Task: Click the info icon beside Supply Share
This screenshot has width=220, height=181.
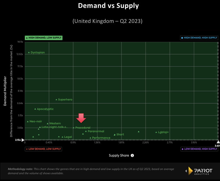Action: (x=133, y=155)
